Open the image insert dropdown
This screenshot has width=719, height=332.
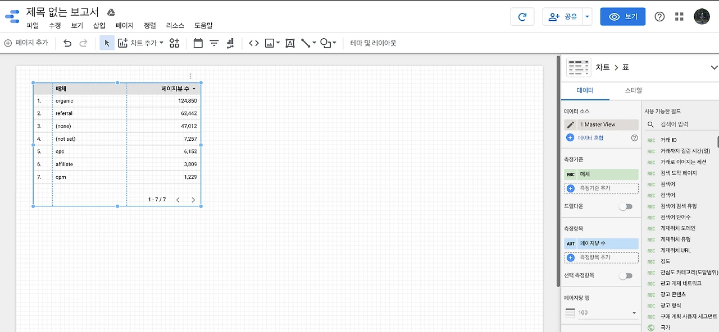pyautogui.click(x=272, y=43)
